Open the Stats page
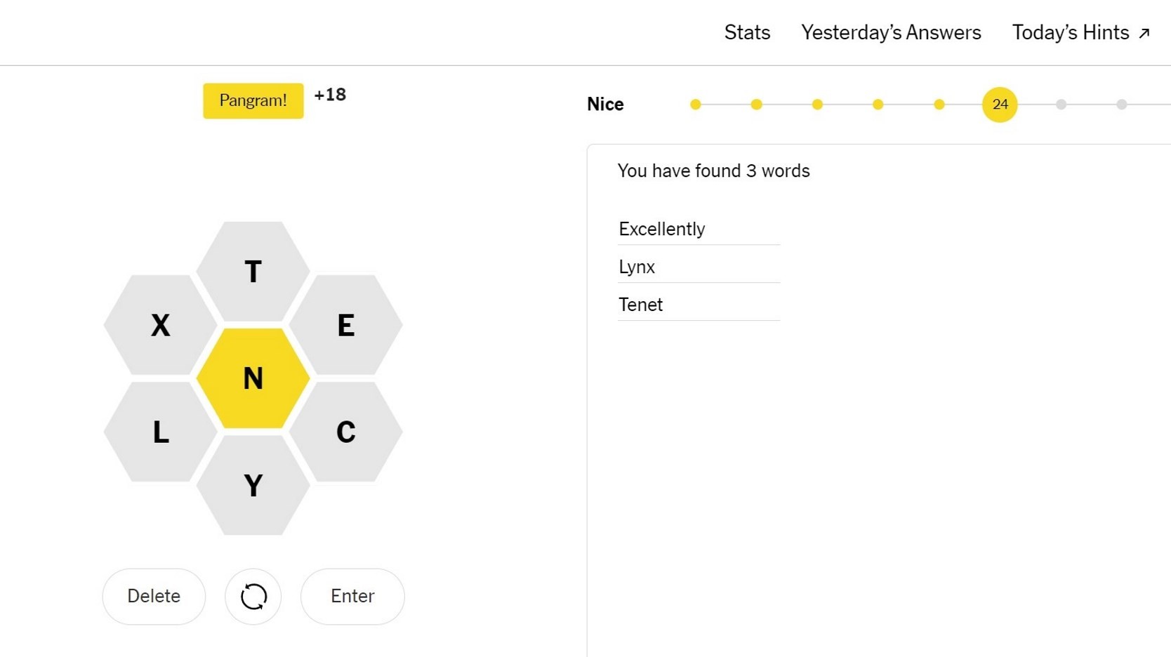The image size is (1171, 657). (x=746, y=32)
